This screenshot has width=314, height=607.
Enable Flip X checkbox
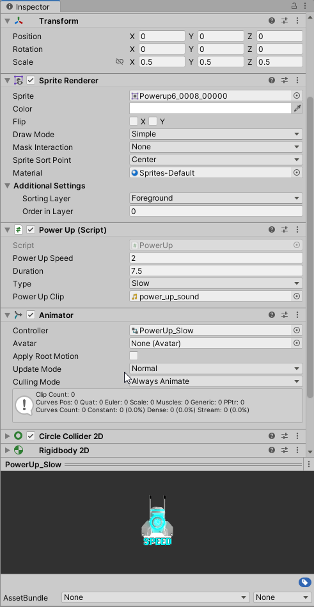pos(134,122)
